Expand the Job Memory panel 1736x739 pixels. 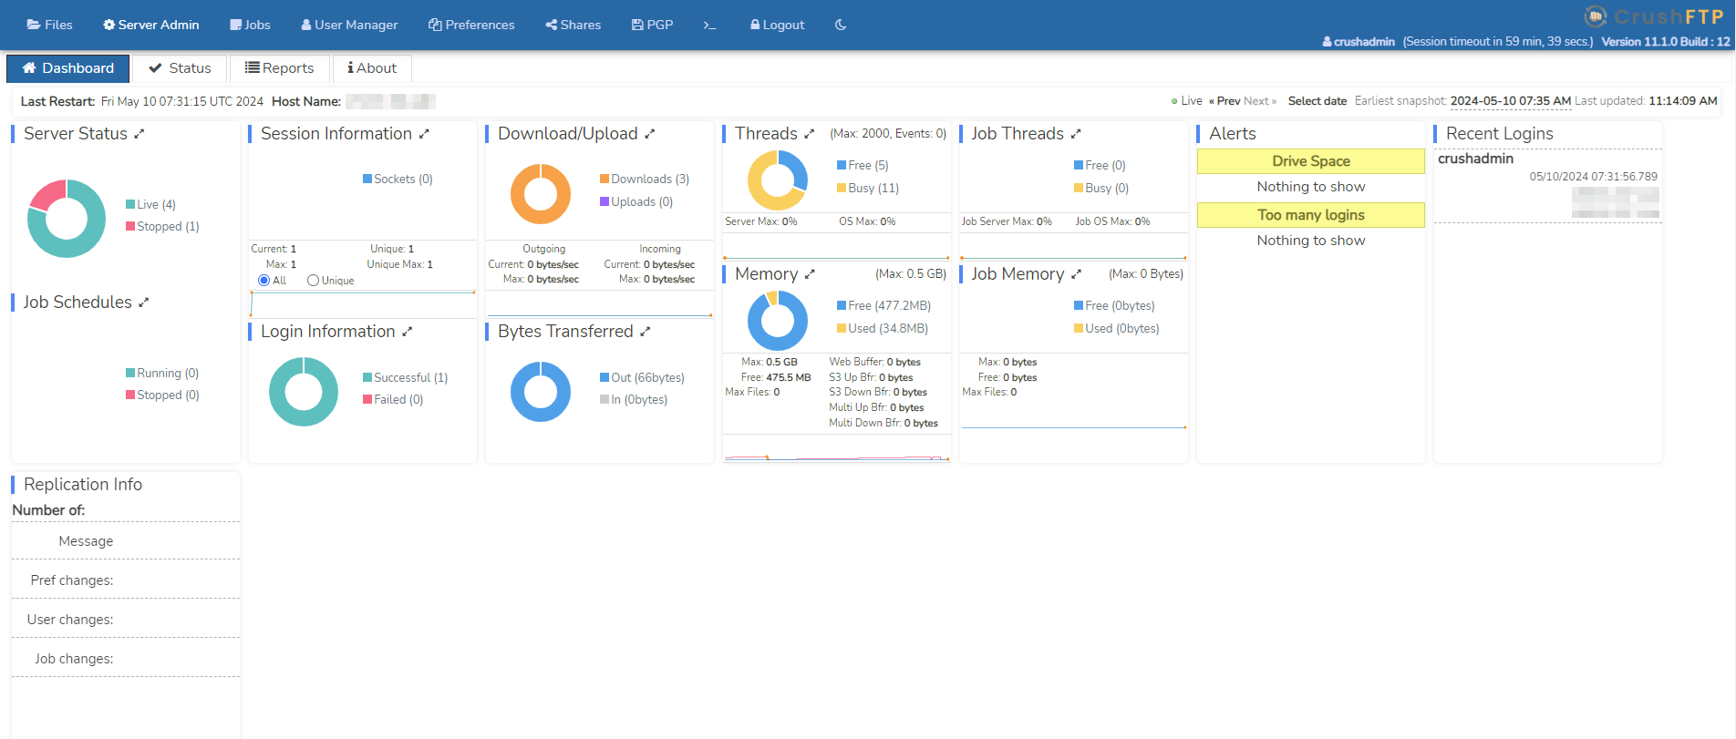(1077, 274)
